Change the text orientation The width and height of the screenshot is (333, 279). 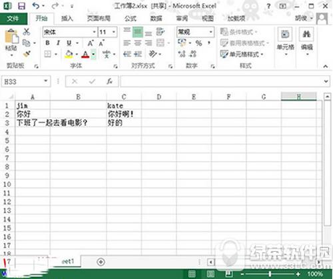pyautogui.click(x=153, y=54)
